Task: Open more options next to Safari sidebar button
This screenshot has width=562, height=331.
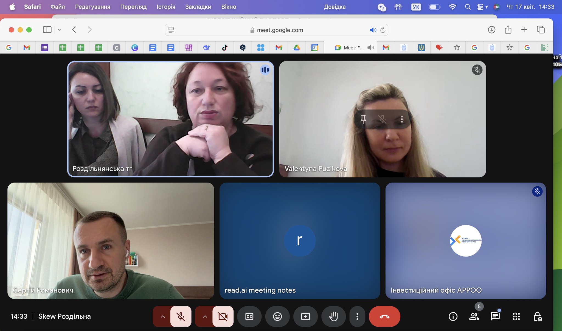Action: pos(59,30)
